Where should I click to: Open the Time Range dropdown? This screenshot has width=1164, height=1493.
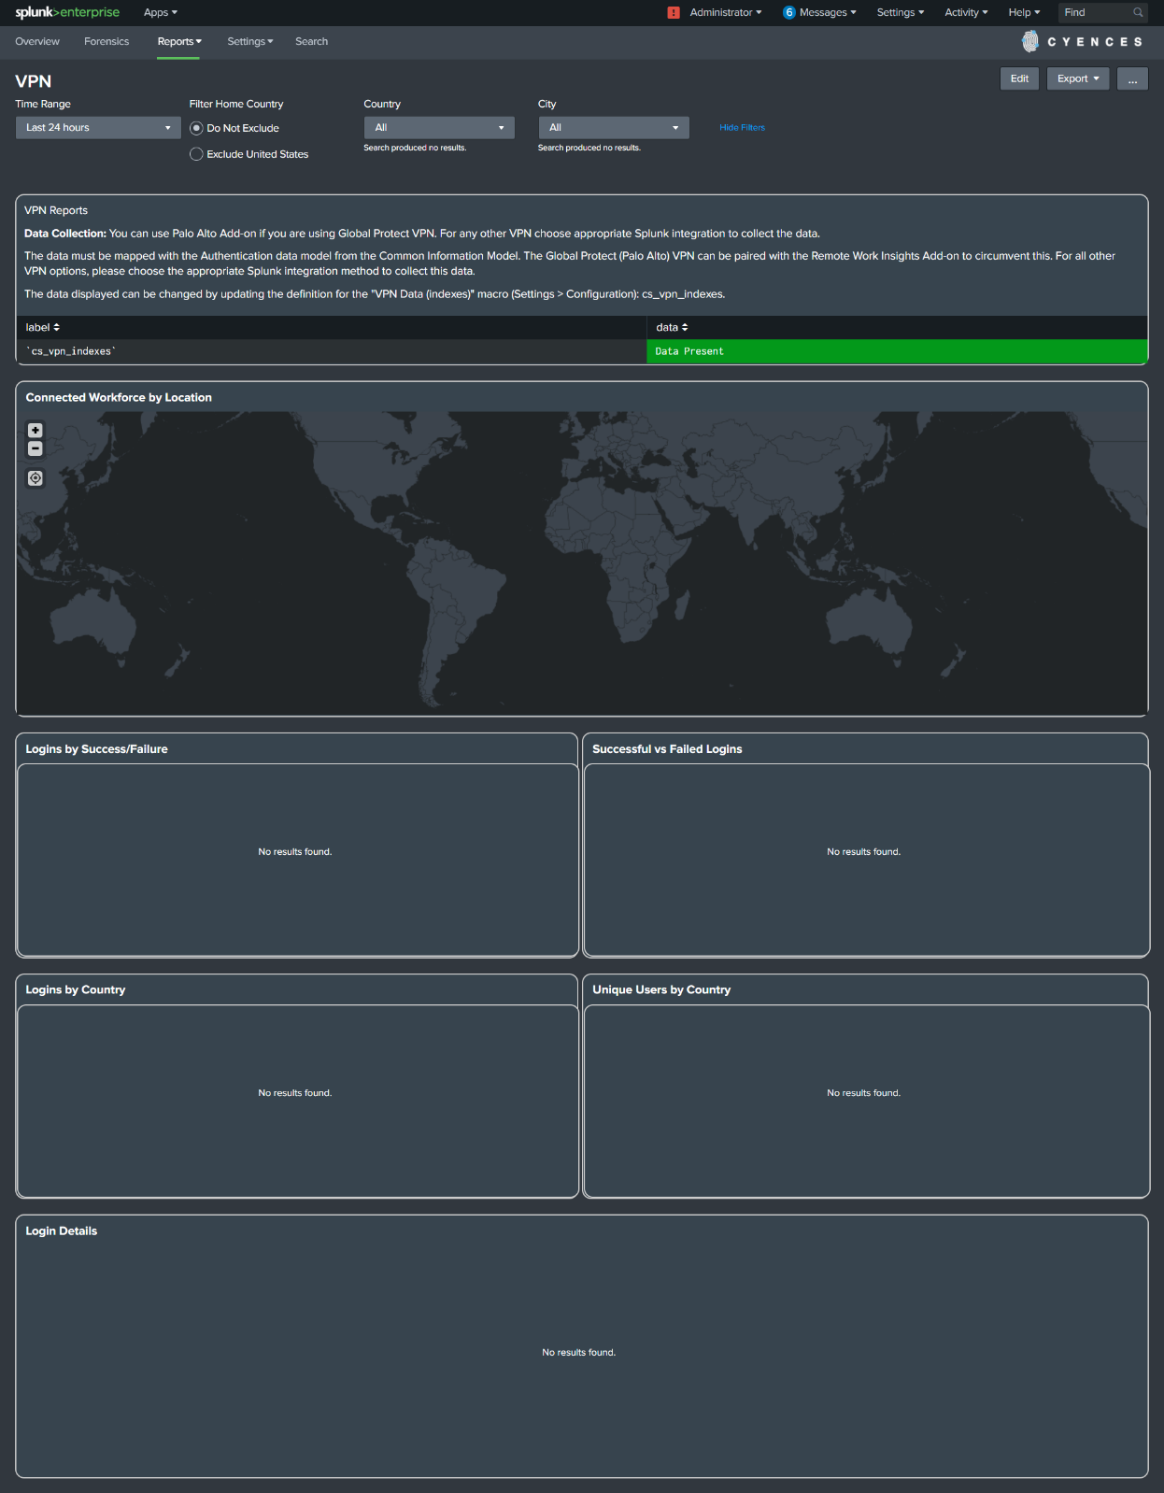pos(98,128)
